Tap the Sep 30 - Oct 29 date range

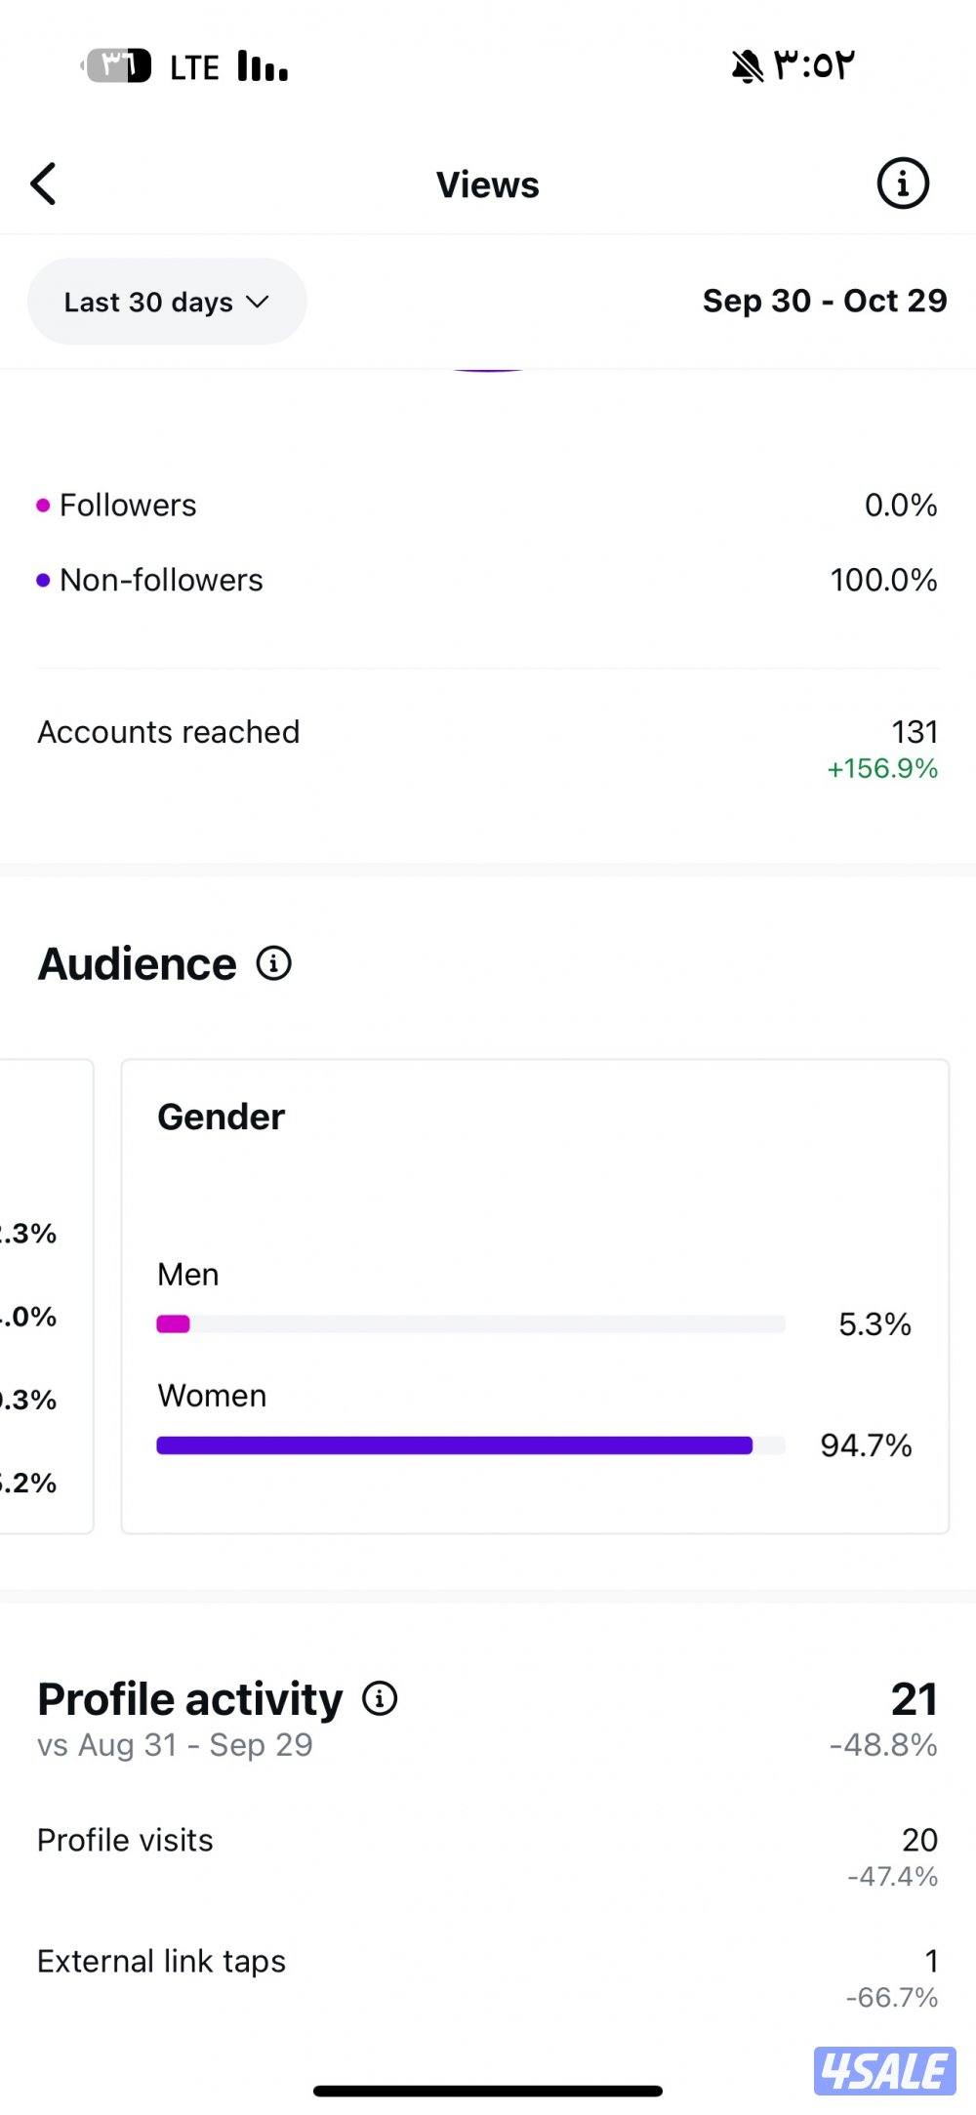coord(824,301)
